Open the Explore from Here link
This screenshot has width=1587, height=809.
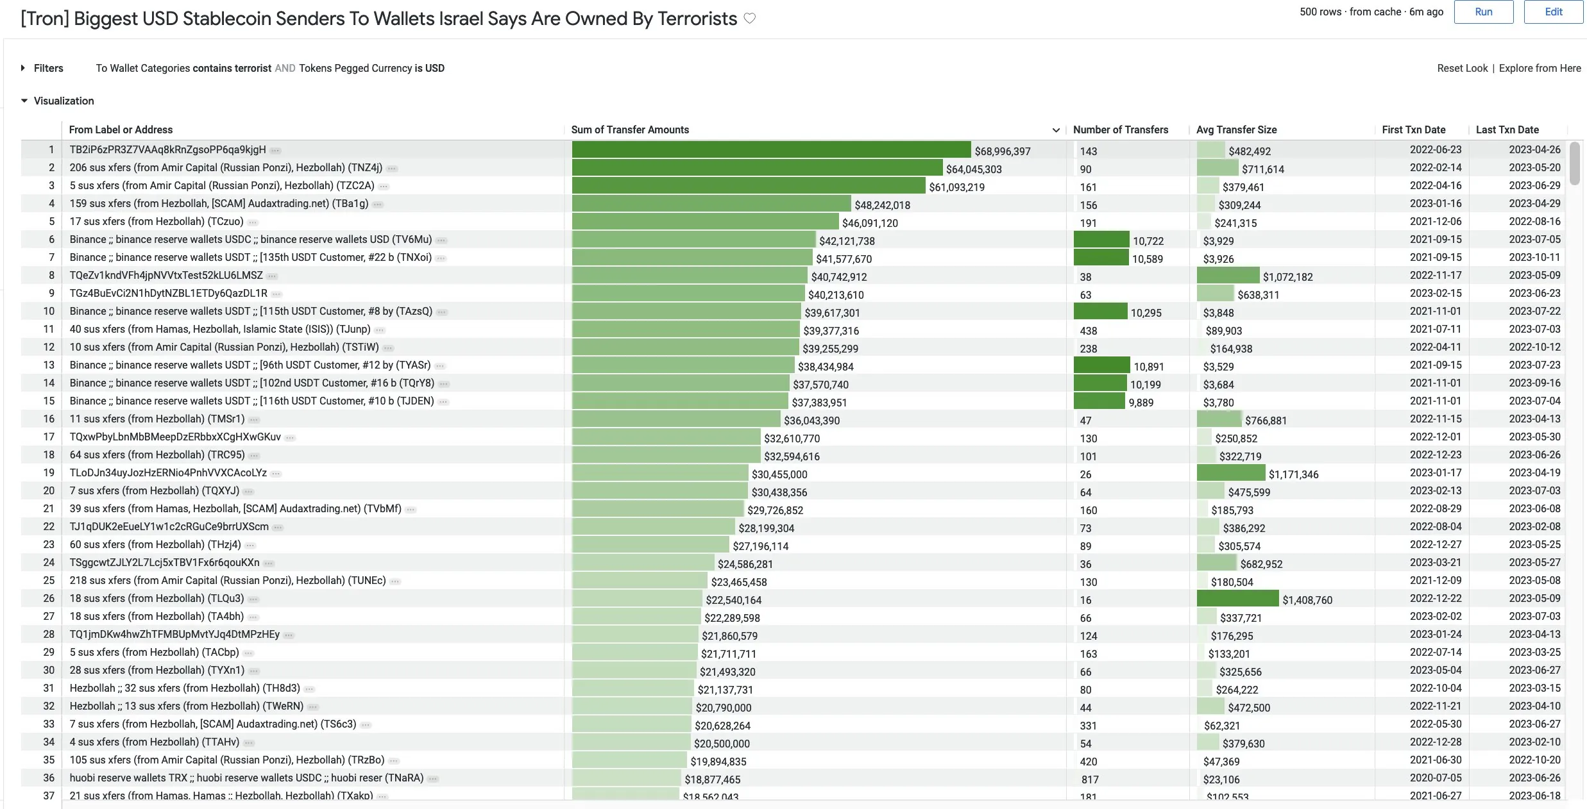point(1540,68)
